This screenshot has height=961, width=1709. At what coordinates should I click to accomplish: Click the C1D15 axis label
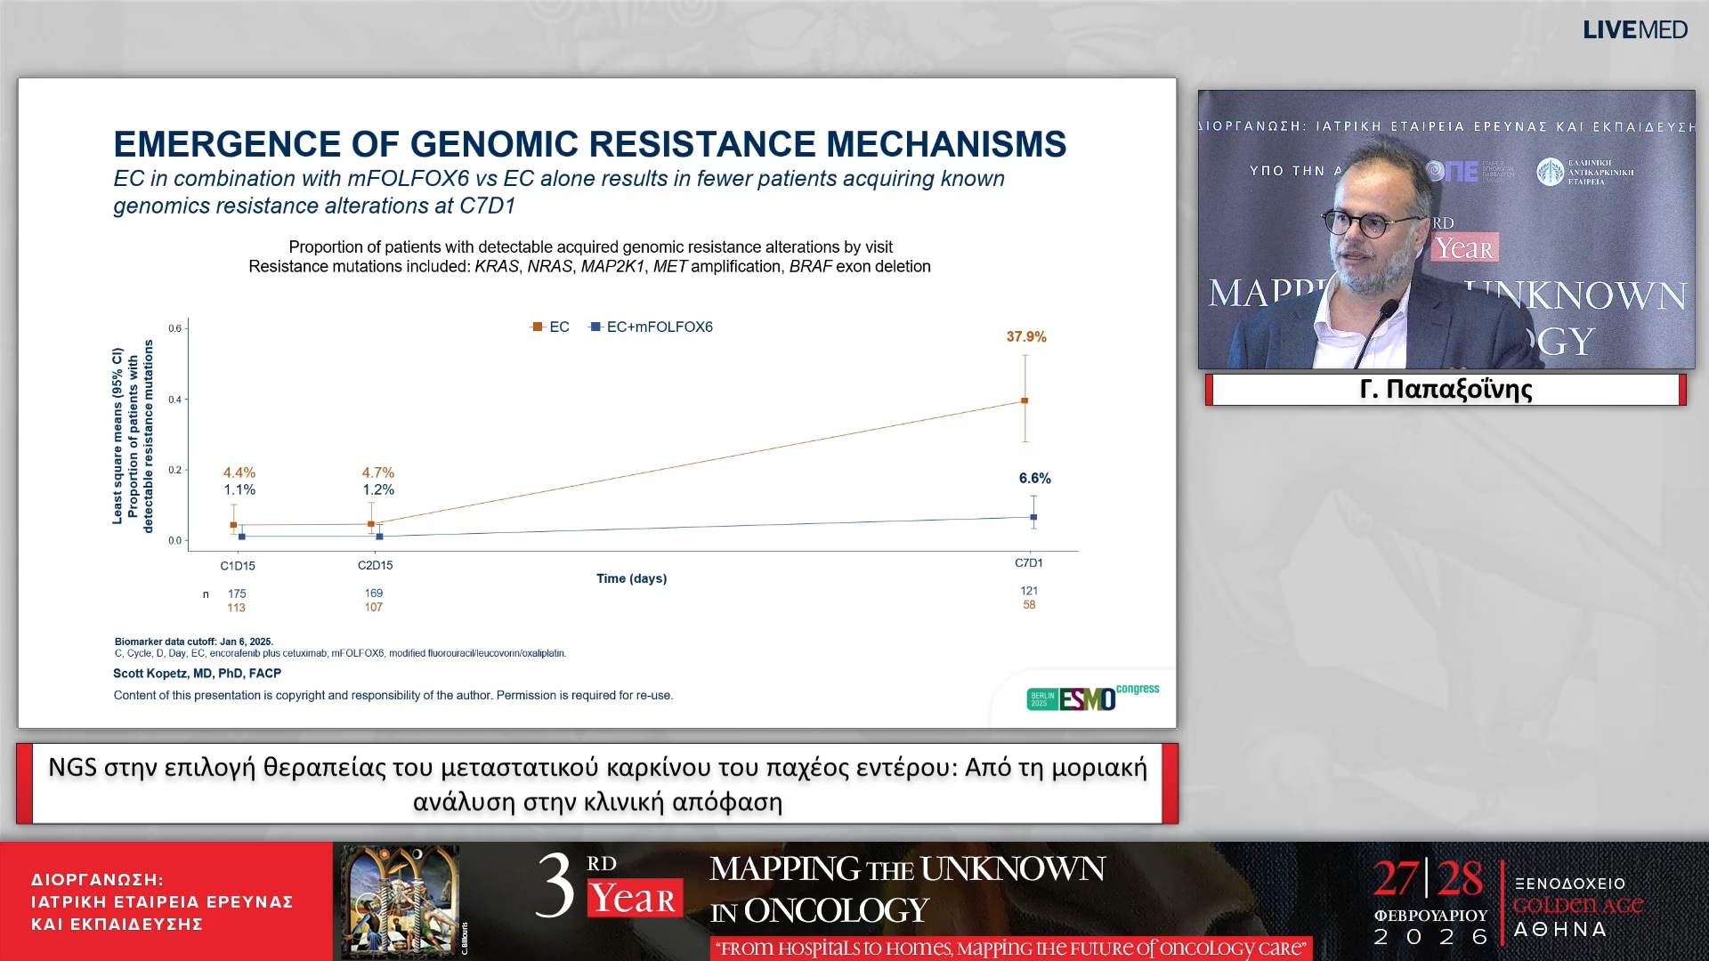click(x=238, y=565)
